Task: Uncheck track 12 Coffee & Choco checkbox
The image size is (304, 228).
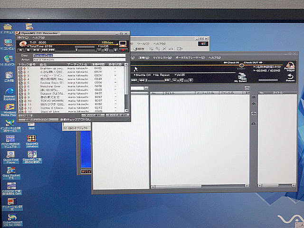Action: tap(21, 108)
